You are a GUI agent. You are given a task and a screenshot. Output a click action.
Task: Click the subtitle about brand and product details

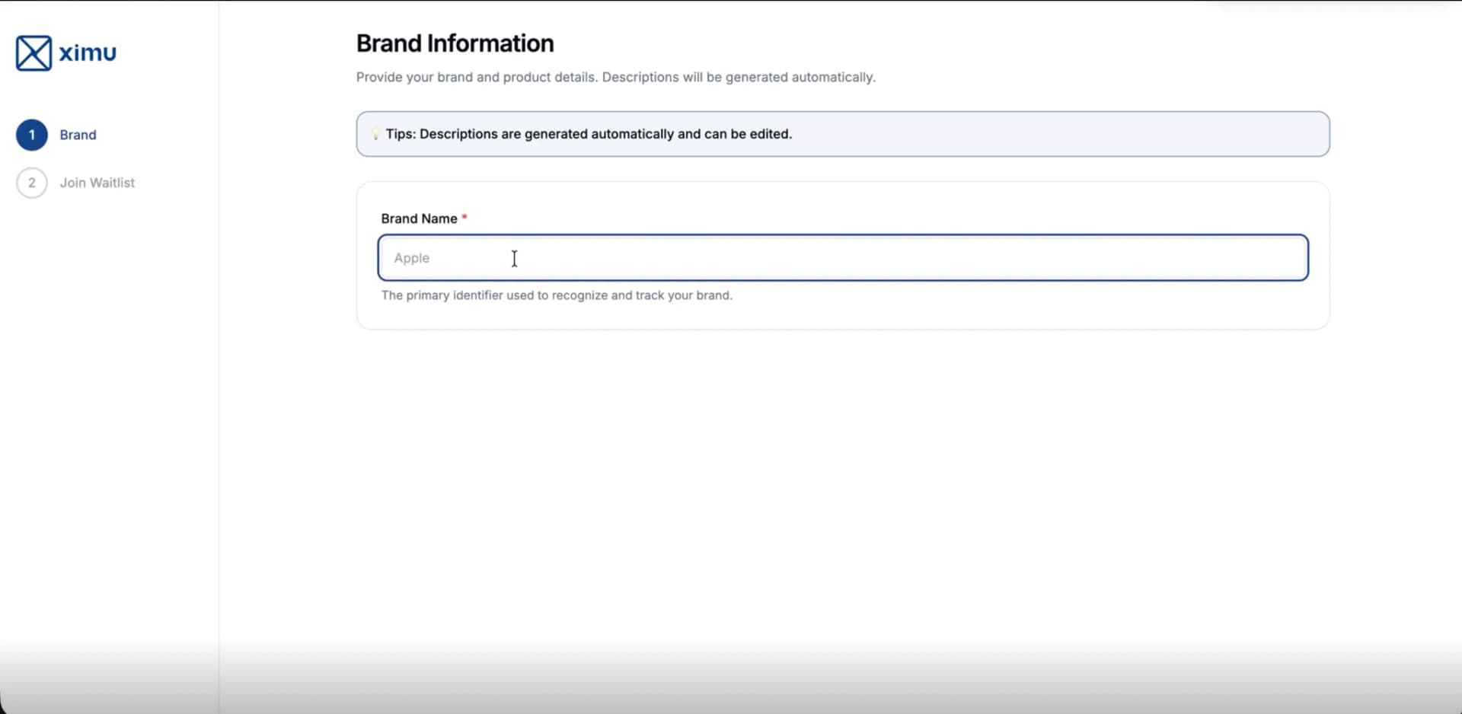[x=615, y=77]
